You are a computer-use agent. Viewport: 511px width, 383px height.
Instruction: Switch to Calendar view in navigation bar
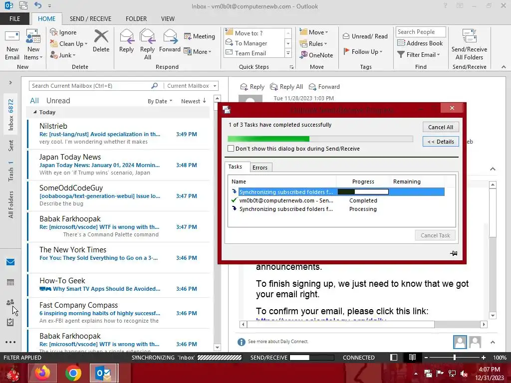(10, 282)
